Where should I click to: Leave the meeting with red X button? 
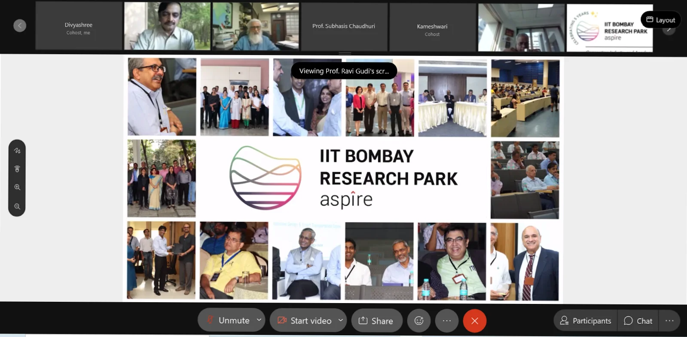coord(475,321)
